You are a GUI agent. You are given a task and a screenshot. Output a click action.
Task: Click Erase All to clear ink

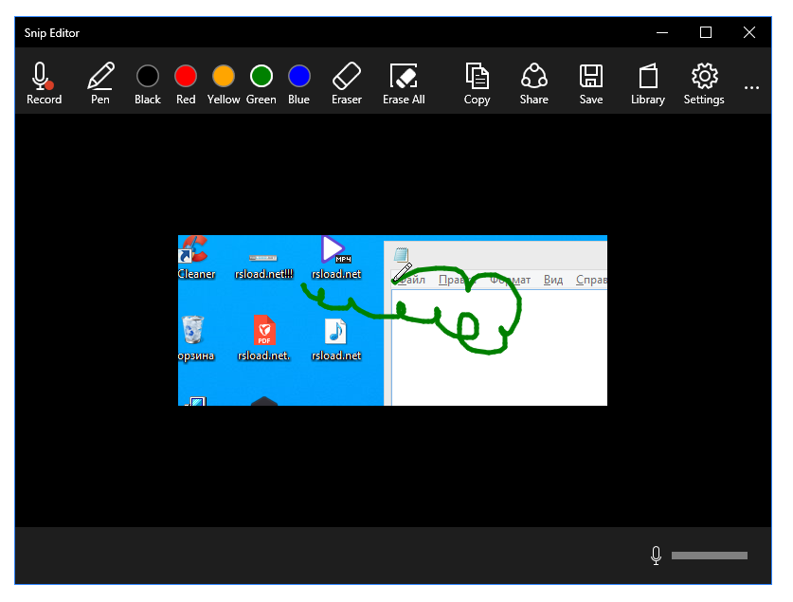[404, 83]
